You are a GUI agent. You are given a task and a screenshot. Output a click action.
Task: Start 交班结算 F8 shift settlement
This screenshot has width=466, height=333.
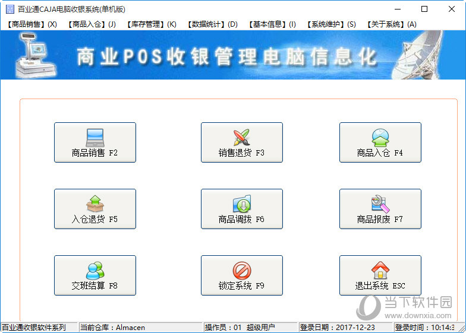pos(95,275)
